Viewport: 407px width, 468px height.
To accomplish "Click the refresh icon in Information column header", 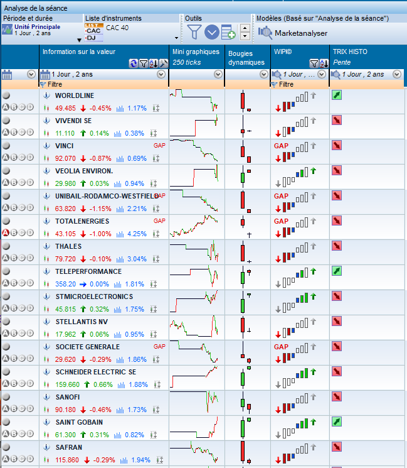I will pyautogui.click(x=134, y=63).
